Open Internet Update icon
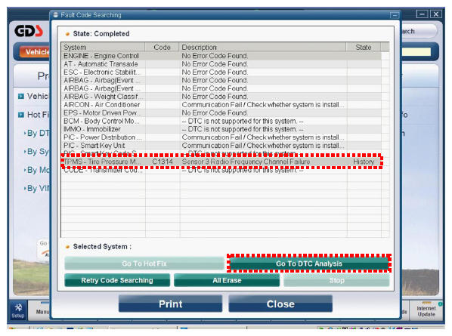Screen dimensions: 452x336 [426, 310]
